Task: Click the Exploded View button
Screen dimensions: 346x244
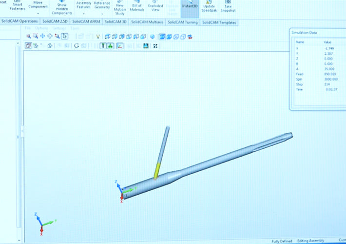Action: (155, 7)
